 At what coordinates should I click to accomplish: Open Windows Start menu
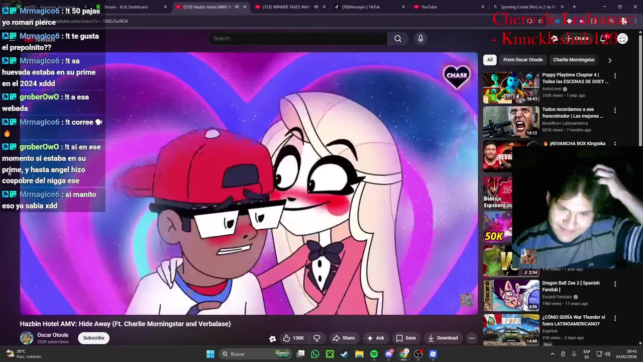coord(210,354)
